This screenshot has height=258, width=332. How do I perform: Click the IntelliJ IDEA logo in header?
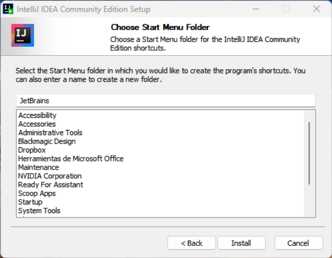click(23, 35)
